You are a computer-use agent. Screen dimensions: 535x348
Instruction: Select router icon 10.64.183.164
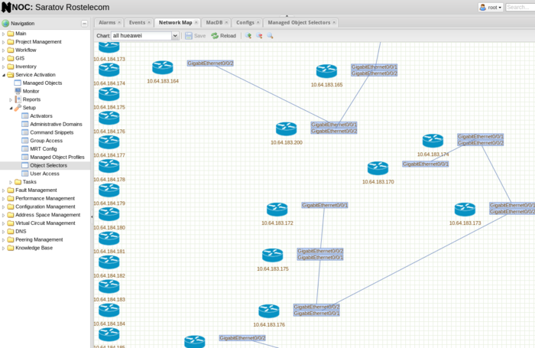162,67
